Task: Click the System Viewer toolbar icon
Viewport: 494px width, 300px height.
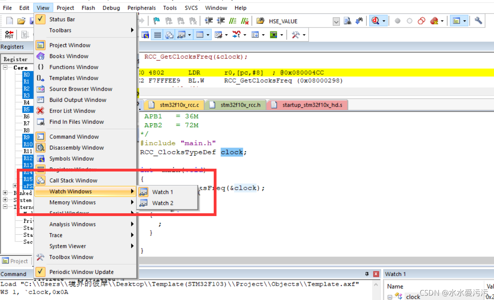Action: (274, 35)
